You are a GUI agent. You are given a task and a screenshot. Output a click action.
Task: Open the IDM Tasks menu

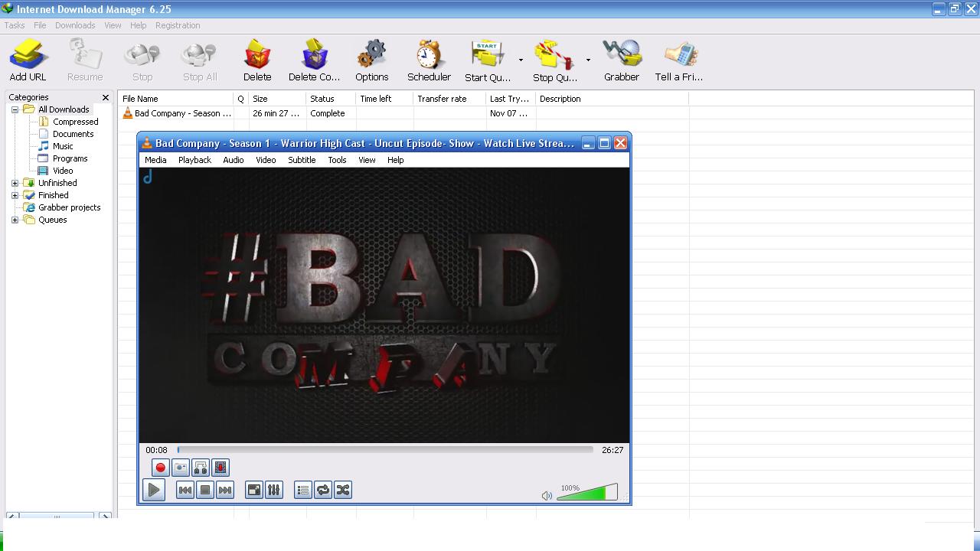point(15,25)
